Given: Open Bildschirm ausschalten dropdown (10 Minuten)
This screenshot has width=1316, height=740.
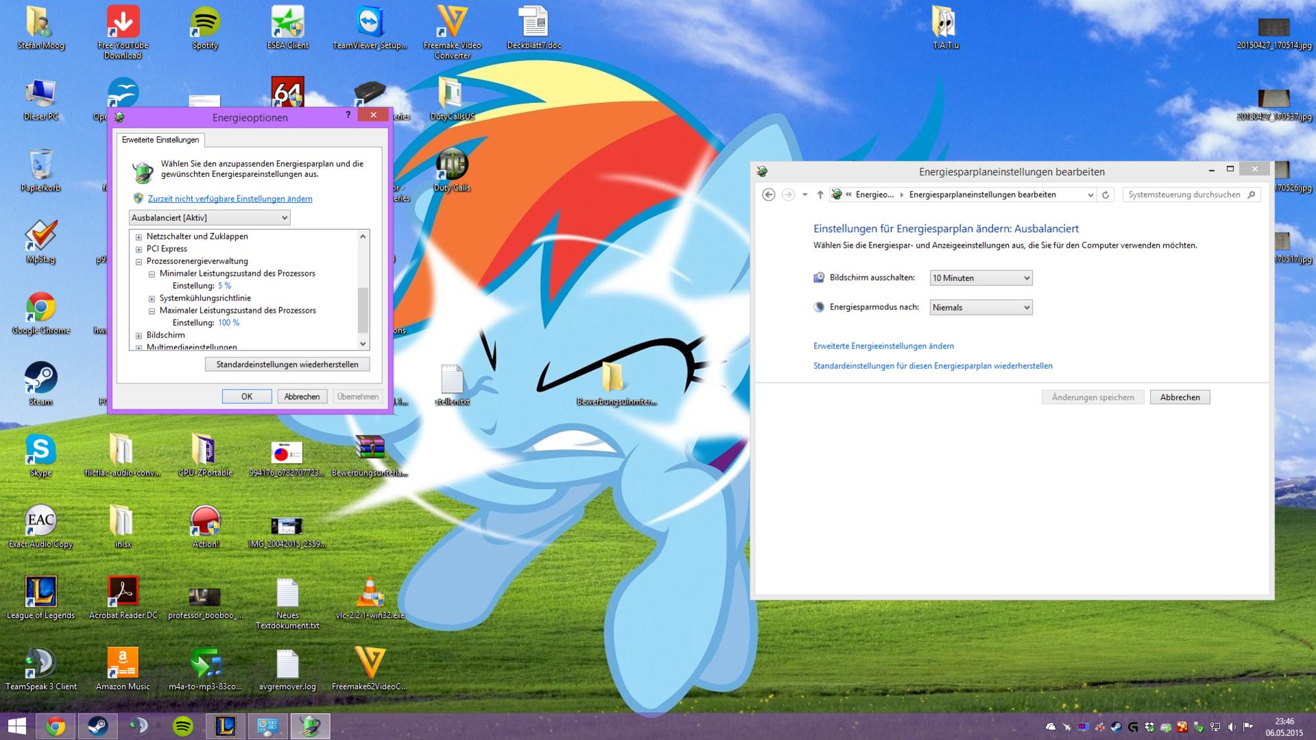Looking at the screenshot, I should coord(981,278).
